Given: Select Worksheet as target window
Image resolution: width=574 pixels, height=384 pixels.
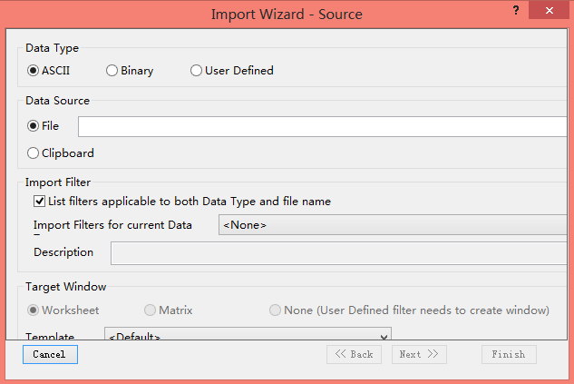Looking at the screenshot, I should (x=34, y=310).
